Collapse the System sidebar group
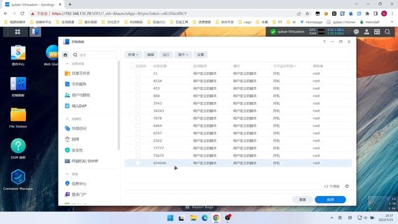The image size is (398, 224). (67, 174)
